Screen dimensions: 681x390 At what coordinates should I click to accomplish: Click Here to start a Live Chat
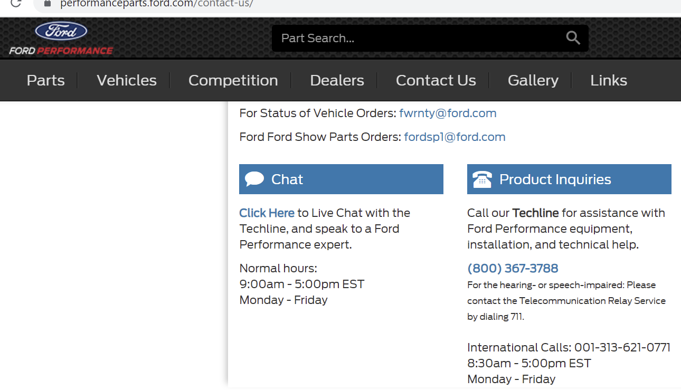(x=267, y=213)
